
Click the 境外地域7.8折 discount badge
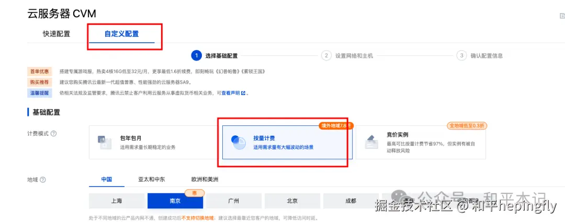pos(336,125)
